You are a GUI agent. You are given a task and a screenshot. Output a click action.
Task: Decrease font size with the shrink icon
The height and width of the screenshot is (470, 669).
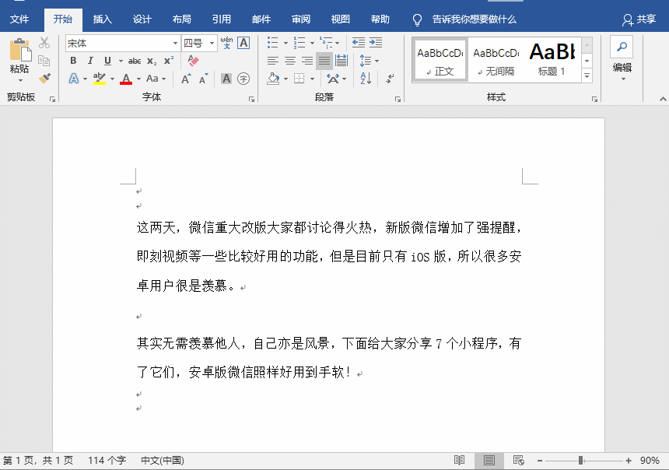tap(204, 79)
